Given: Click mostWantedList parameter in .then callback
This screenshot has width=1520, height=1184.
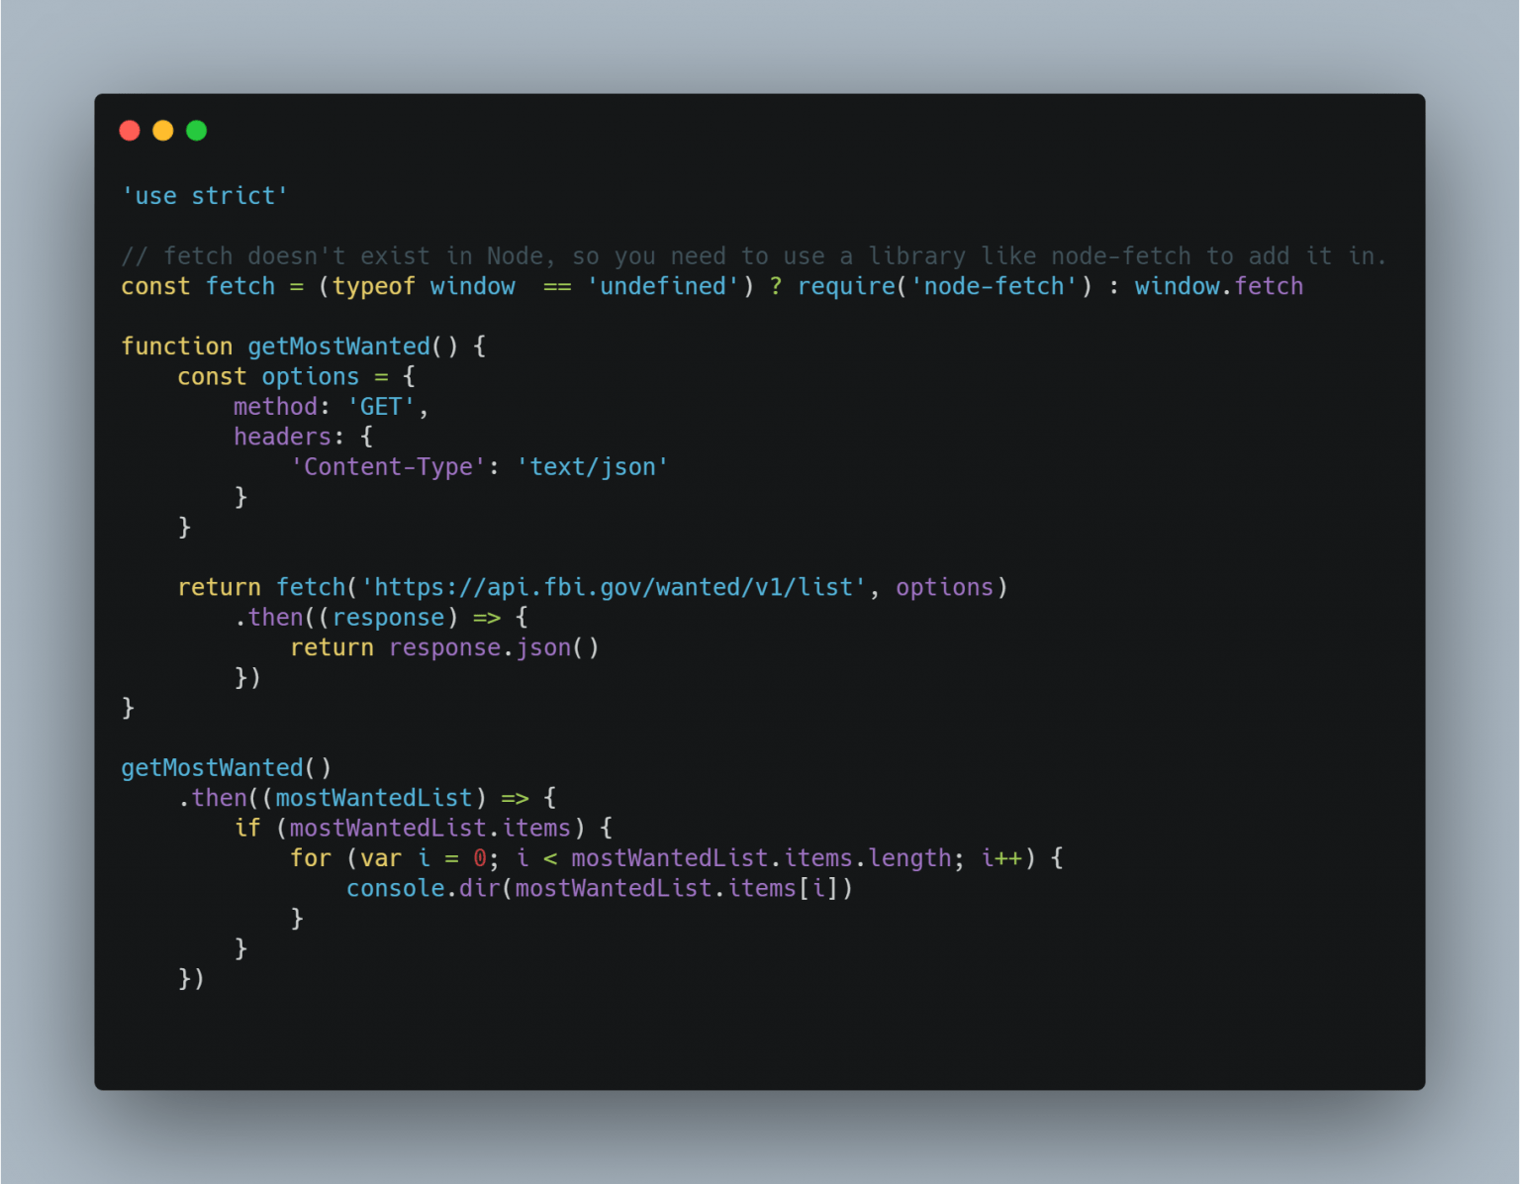Looking at the screenshot, I should (374, 798).
